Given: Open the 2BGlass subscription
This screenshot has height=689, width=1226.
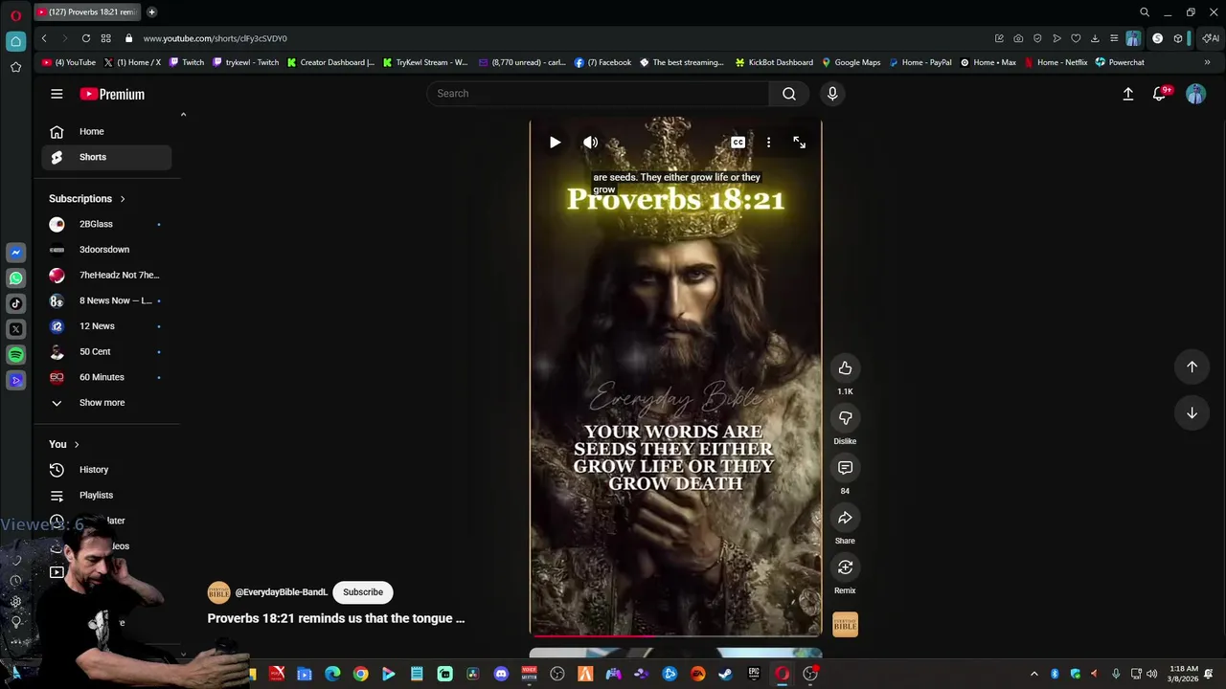Looking at the screenshot, I should (106, 224).
